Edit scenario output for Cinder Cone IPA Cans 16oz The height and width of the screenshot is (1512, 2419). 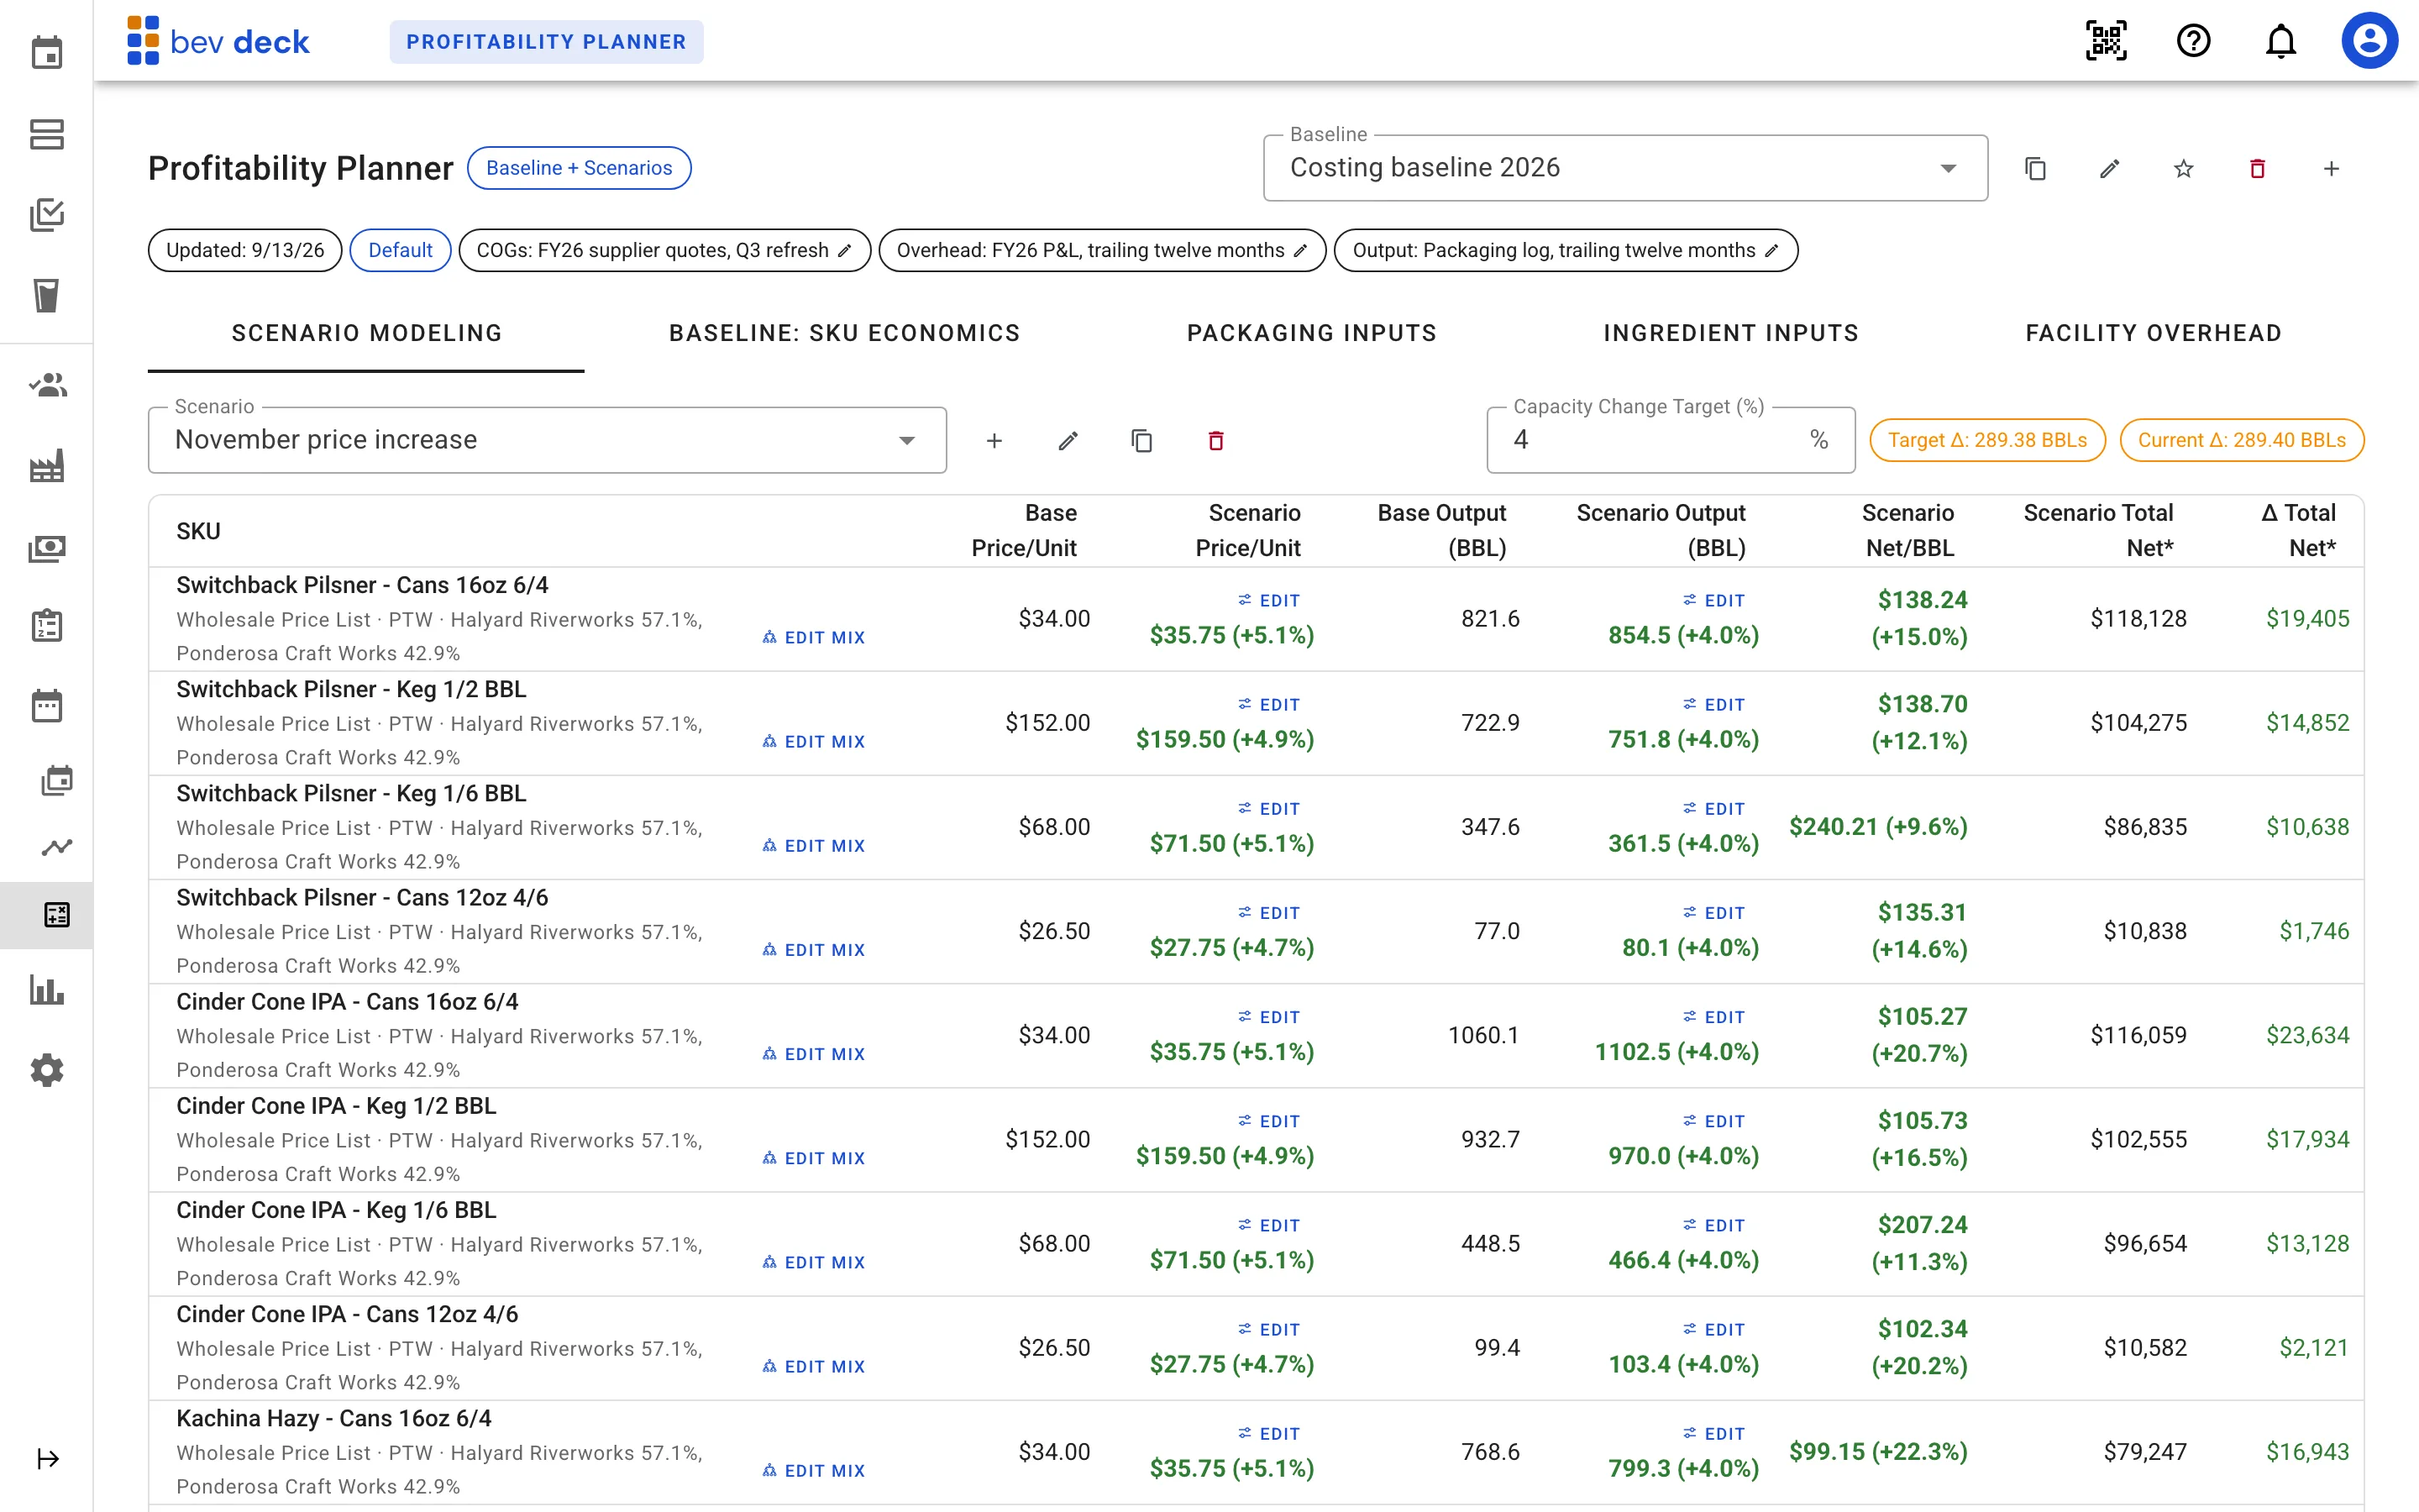[x=1713, y=1017]
